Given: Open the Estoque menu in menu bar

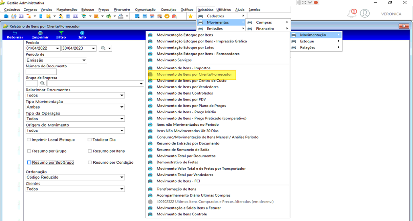Looking at the screenshot, I should [x=88, y=10].
